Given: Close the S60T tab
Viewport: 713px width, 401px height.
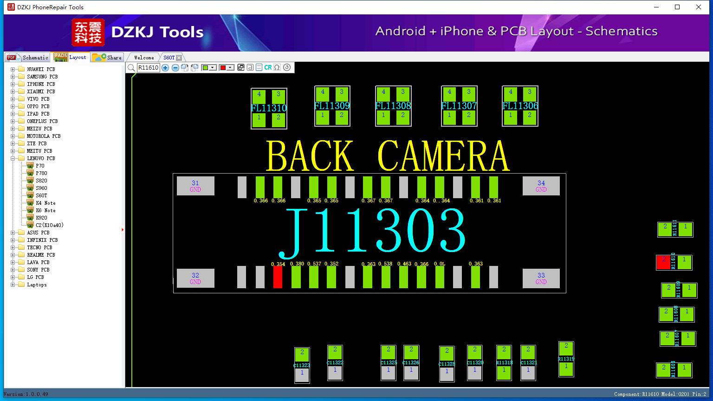Looking at the screenshot, I should click(179, 58).
